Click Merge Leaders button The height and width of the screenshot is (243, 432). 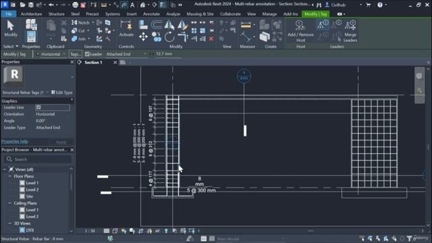click(350, 31)
